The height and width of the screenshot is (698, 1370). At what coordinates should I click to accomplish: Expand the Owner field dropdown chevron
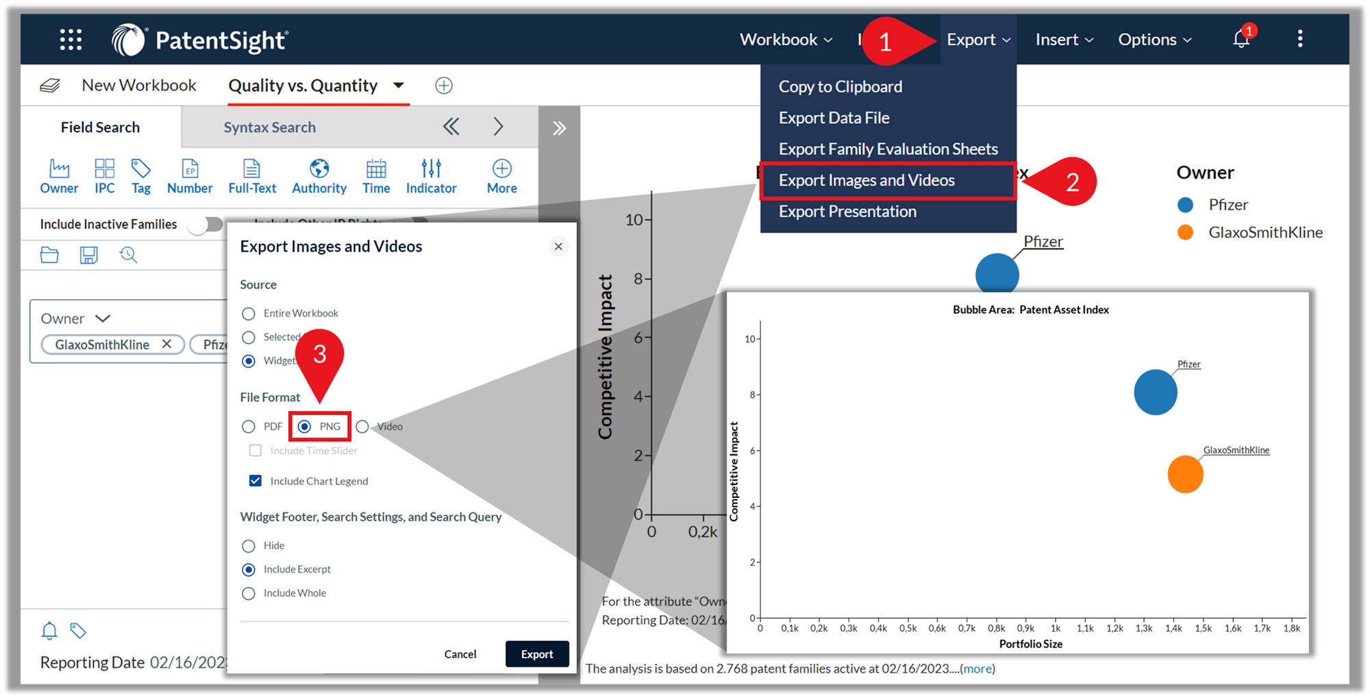[103, 319]
